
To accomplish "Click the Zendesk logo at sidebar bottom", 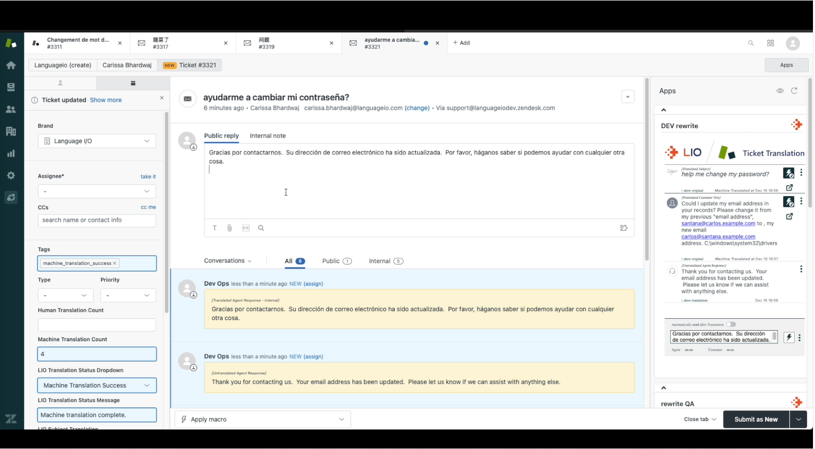I will (11, 419).
